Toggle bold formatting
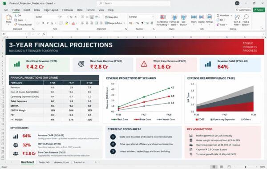Screen dimensions: 267x169 [43, 23]
